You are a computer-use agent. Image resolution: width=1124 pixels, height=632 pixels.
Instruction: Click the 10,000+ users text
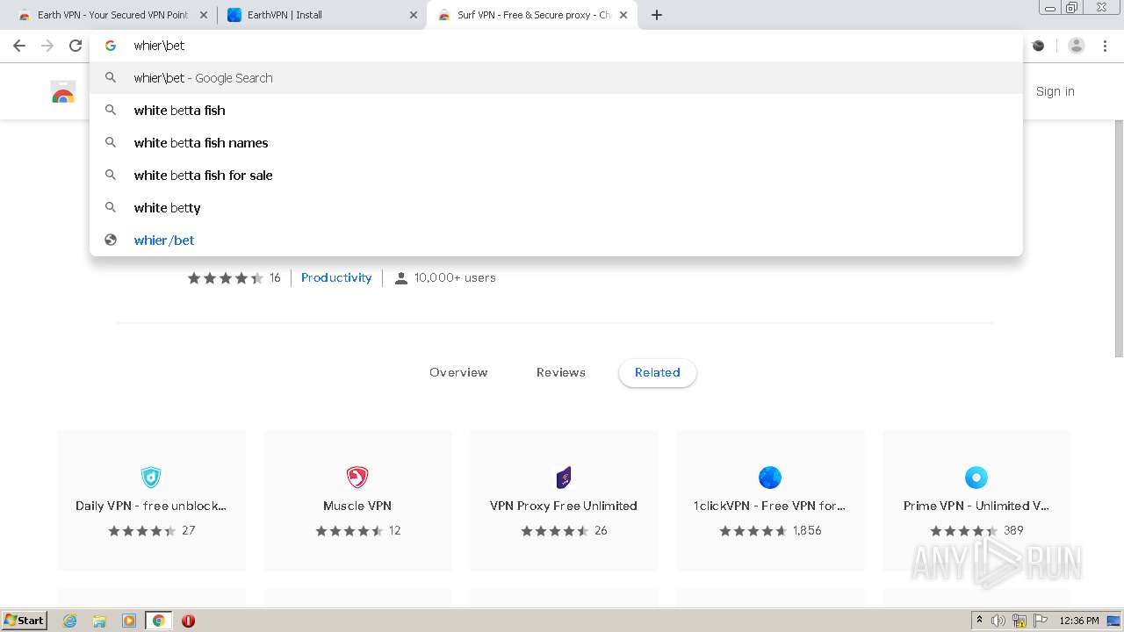pyautogui.click(x=455, y=277)
